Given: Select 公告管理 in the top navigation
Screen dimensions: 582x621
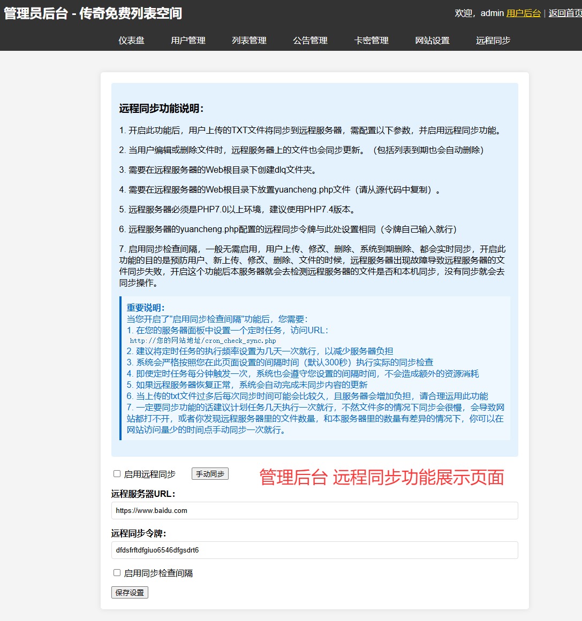Looking at the screenshot, I should pyautogui.click(x=310, y=41).
